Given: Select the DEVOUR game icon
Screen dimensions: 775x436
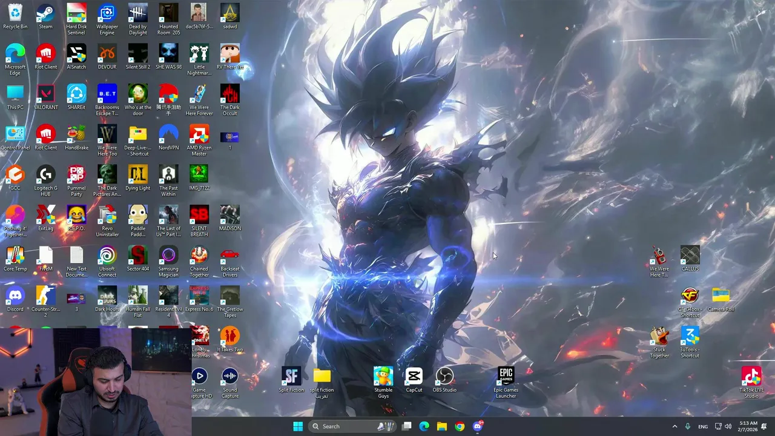Looking at the screenshot, I should tap(107, 56).
